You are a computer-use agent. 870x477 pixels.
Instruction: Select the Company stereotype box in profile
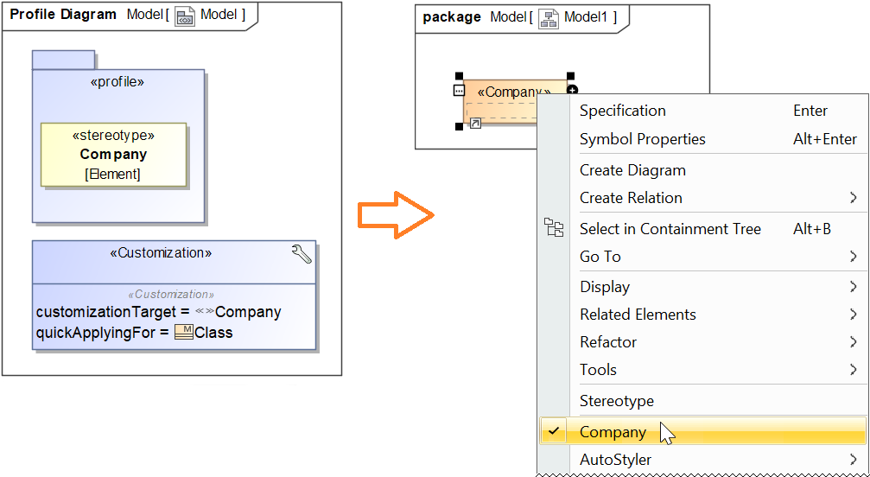coord(113,155)
